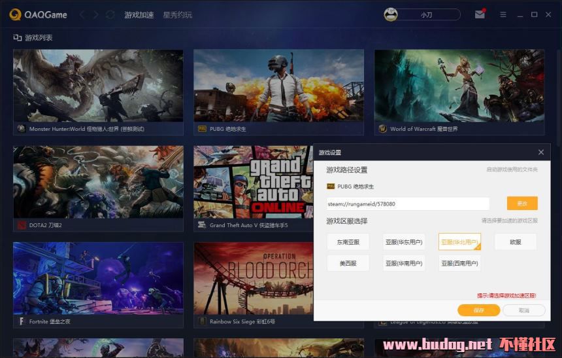This screenshot has height=358, width=562.
Task: Click the 游戏区服选择 heading
Action: click(x=346, y=221)
